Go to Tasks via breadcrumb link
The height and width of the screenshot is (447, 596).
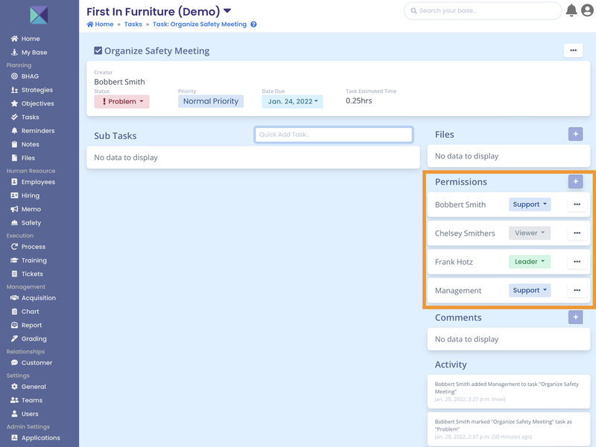133,25
